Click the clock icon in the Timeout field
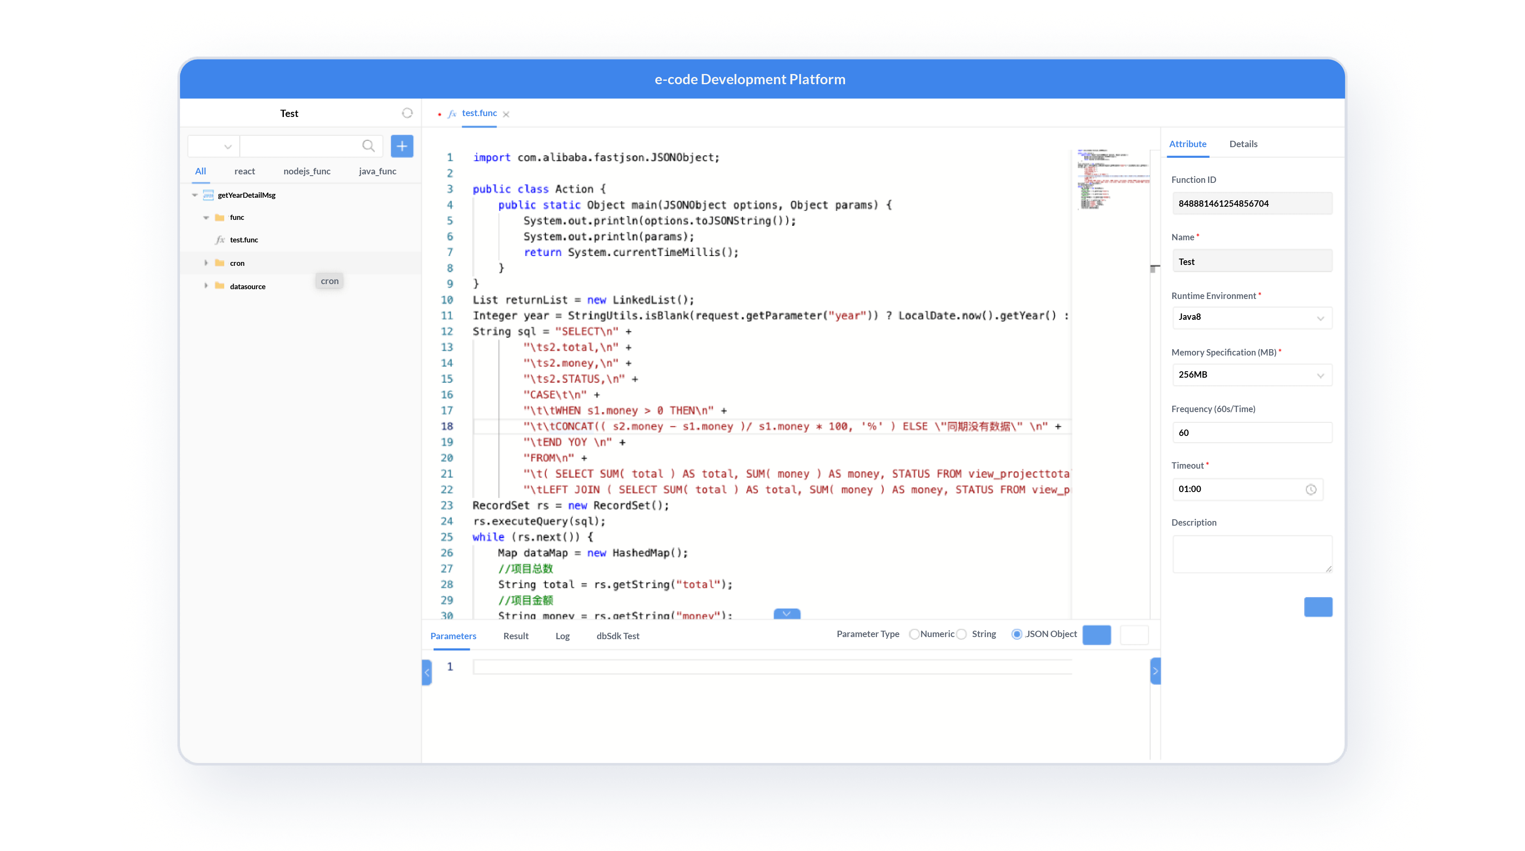This screenshot has width=1525, height=851. (x=1311, y=490)
